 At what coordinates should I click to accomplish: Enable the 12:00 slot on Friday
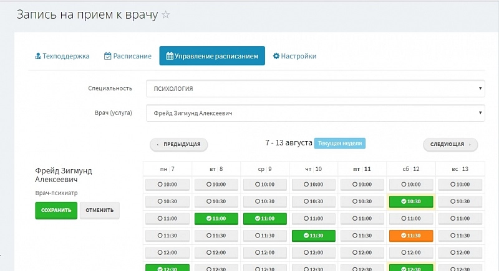(362, 252)
